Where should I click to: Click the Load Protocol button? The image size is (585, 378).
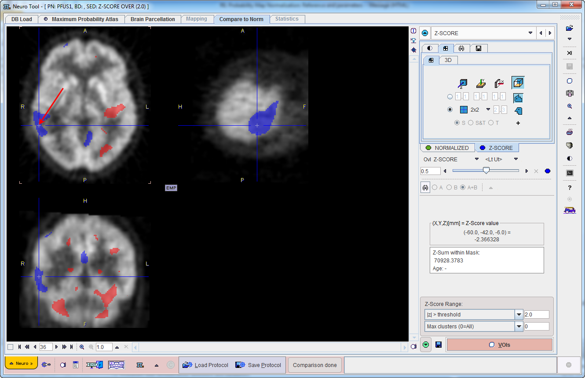(x=205, y=365)
